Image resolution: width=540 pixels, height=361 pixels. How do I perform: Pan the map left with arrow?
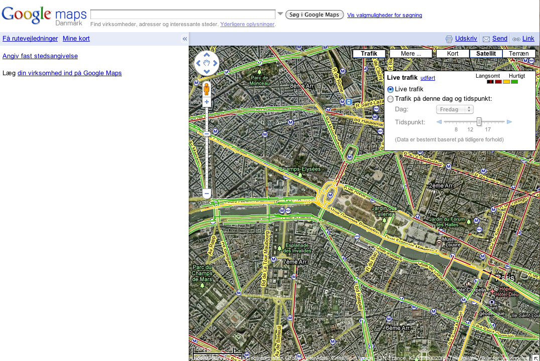click(x=198, y=63)
